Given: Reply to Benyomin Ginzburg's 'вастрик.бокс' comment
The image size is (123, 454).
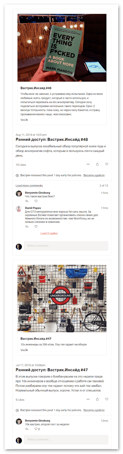Looking at the screenshot, I should click(27, 201).
